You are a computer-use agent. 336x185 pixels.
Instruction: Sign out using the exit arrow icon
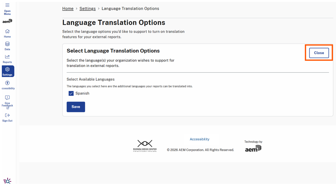(7, 115)
